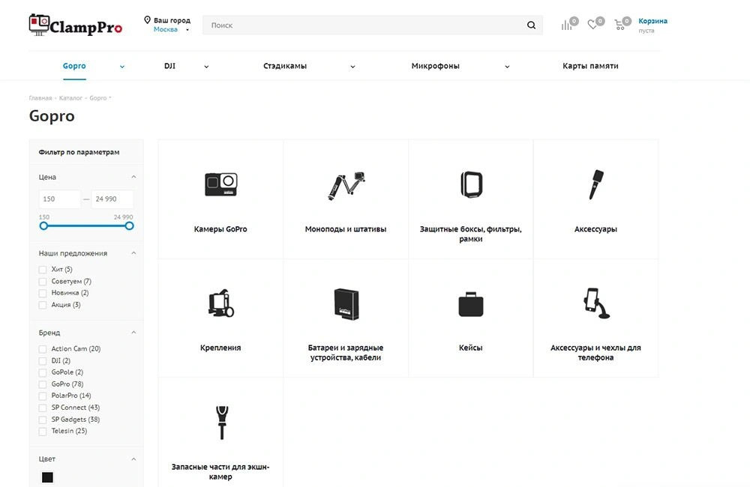
Task: Collapse the Цена filter section
Action: click(133, 178)
